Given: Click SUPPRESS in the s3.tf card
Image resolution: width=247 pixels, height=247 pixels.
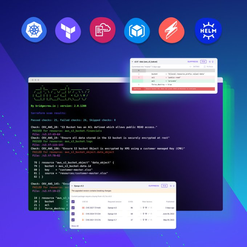Looking at the screenshot, I should click(193, 62).
